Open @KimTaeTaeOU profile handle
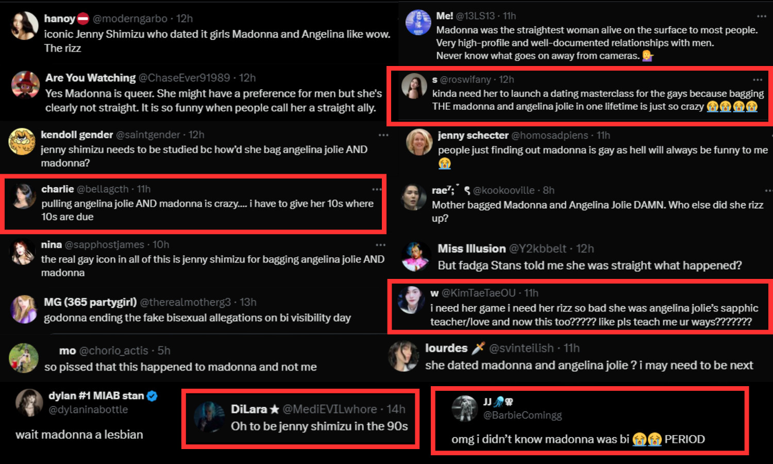Image resolution: width=773 pixels, height=464 pixels. click(x=479, y=293)
